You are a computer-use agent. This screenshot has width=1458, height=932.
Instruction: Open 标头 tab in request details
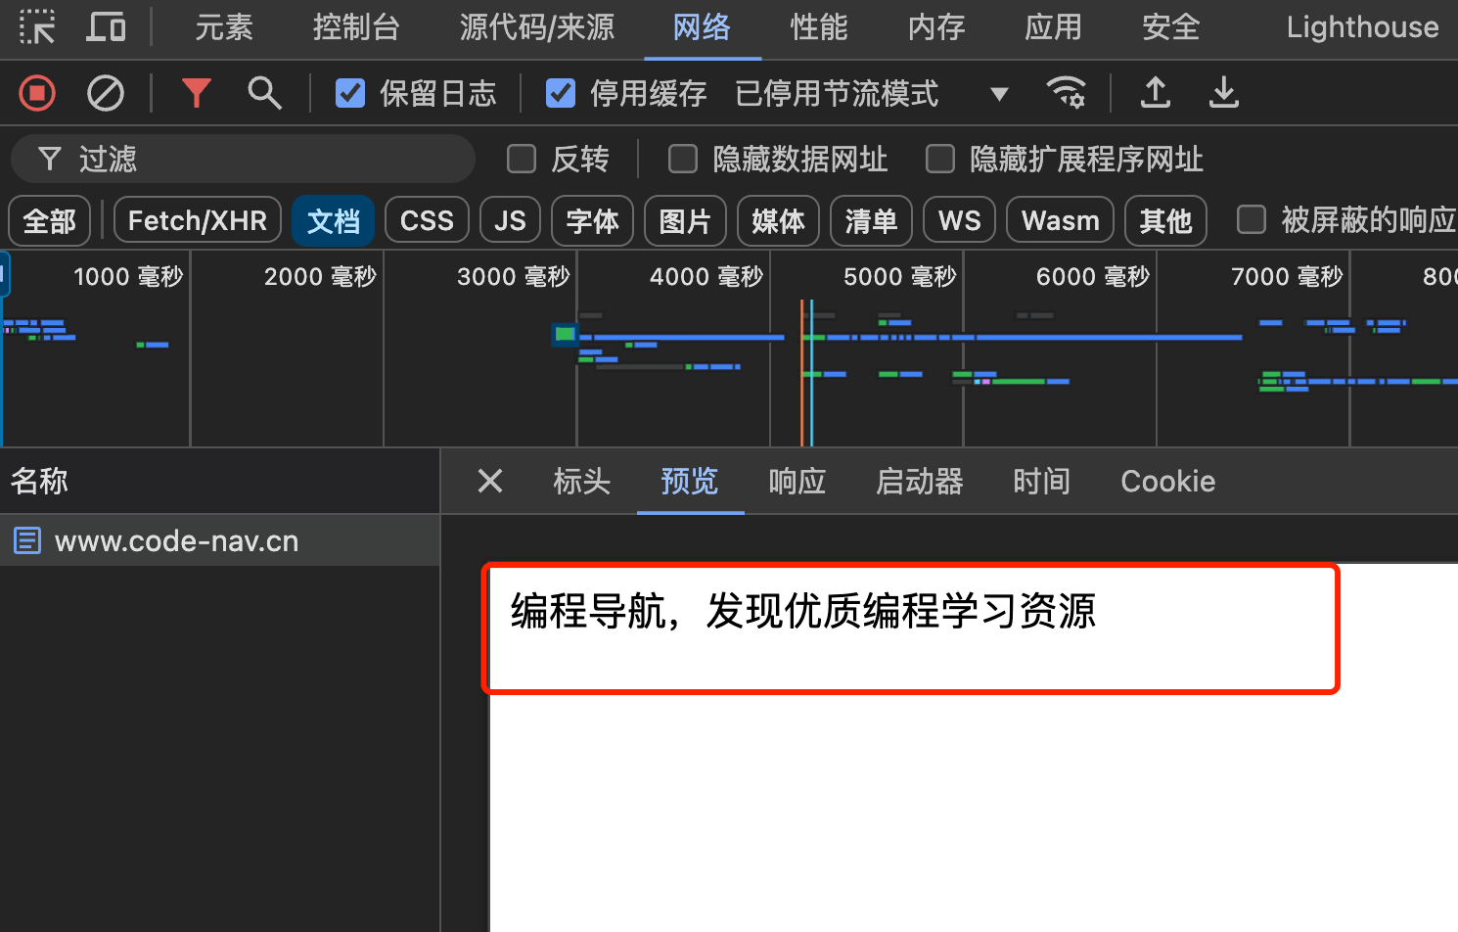(x=582, y=481)
